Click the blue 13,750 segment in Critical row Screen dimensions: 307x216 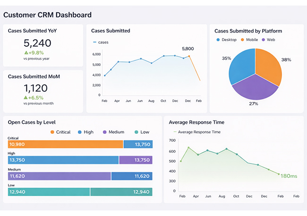coord(138,144)
